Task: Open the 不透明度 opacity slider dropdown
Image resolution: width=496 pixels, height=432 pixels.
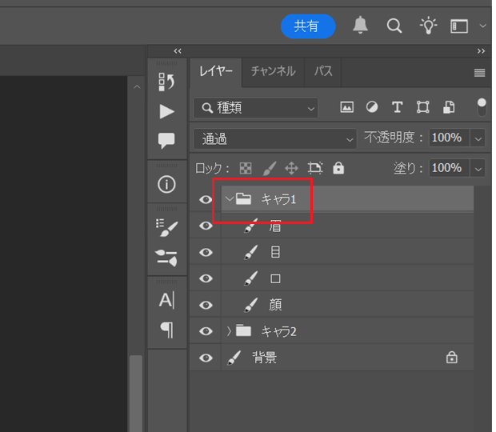Action: point(478,138)
